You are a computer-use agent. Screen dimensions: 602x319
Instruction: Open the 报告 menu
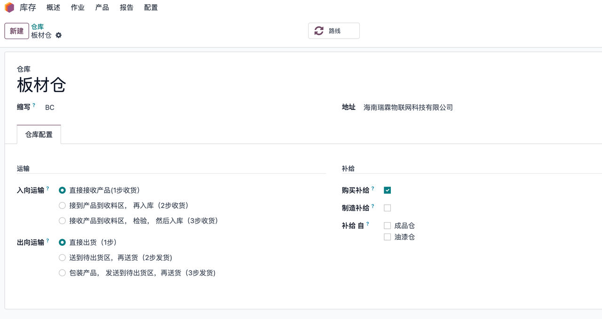(127, 8)
